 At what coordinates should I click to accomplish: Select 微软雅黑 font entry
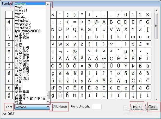pos(30,92)
